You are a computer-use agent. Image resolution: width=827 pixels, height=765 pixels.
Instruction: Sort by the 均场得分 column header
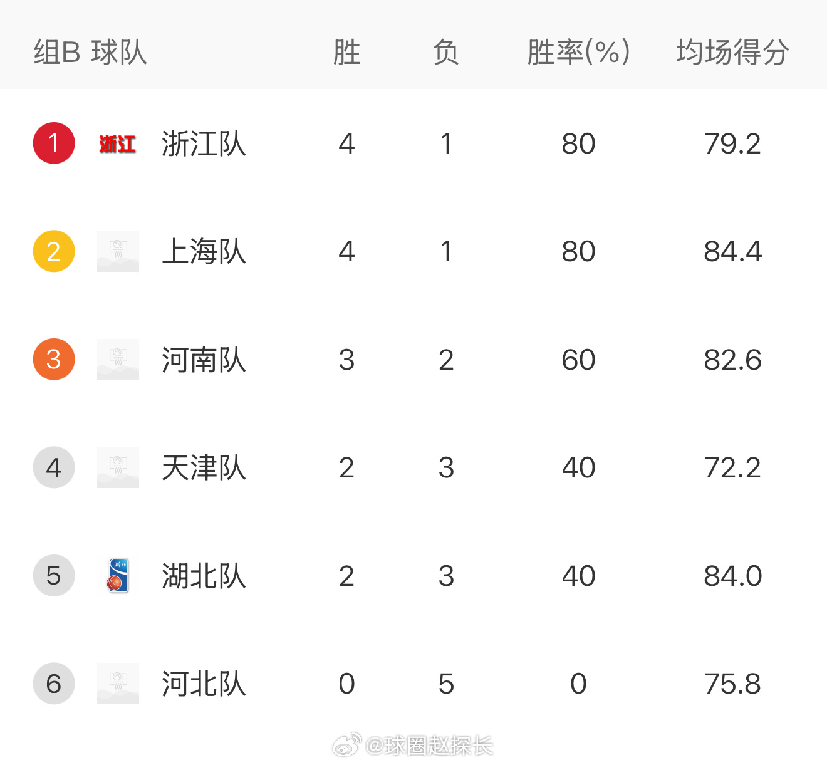pos(732,52)
